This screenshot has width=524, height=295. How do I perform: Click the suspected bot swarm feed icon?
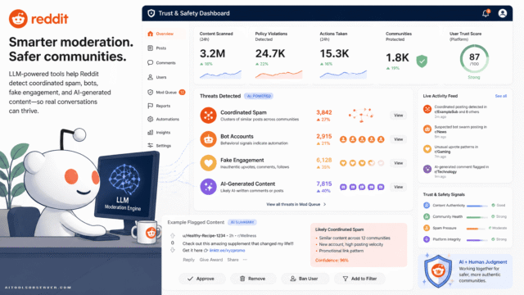[427, 129]
